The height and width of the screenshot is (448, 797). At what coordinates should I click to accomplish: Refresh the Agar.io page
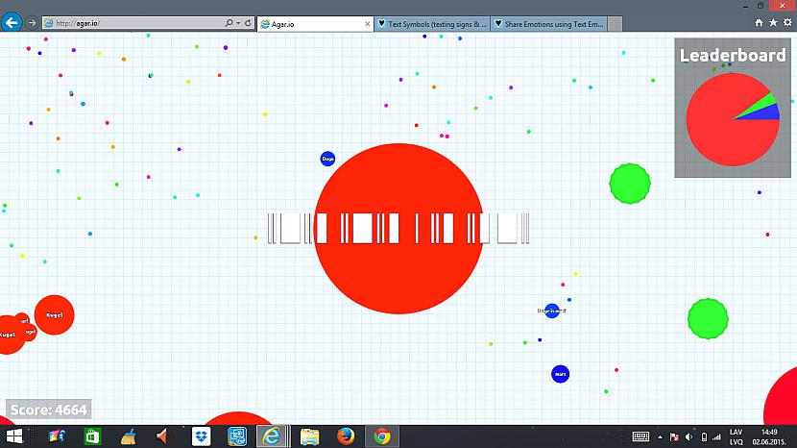coord(248,23)
